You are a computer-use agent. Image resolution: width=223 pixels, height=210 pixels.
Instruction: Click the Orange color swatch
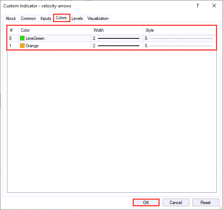pos(22,46)
